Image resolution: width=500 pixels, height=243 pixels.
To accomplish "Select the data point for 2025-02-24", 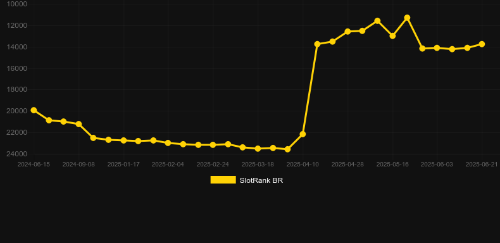I will coord(213,145).
